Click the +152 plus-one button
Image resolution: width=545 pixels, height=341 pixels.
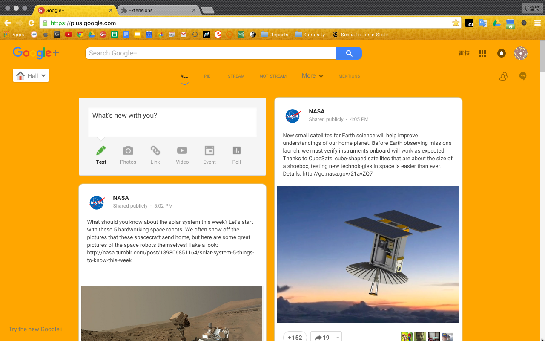pyautogui.click(x=295, y=337)
